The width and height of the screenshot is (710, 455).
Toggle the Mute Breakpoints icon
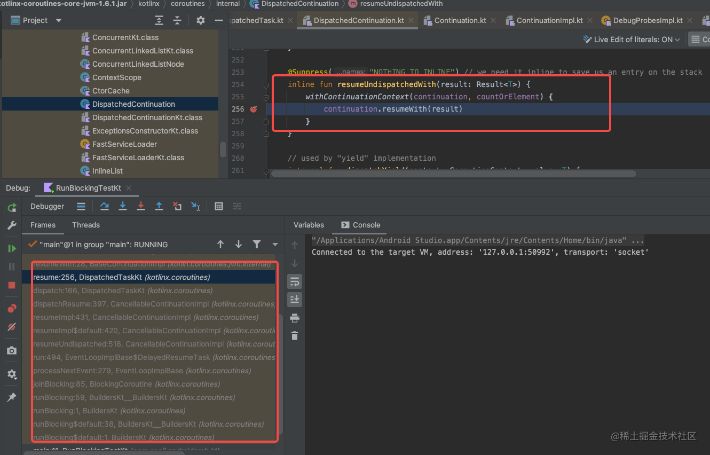[x=12, y=327]
